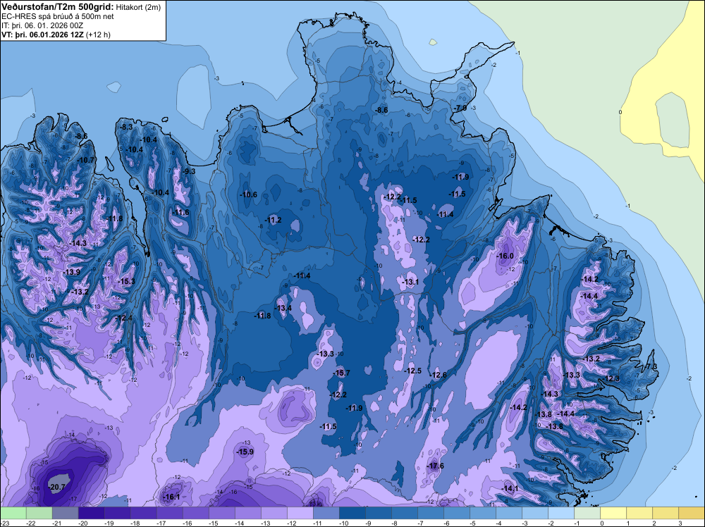Screen dimensions: 705x527
Task: Click the -12.6 temperature value
Action: [439, 375]
